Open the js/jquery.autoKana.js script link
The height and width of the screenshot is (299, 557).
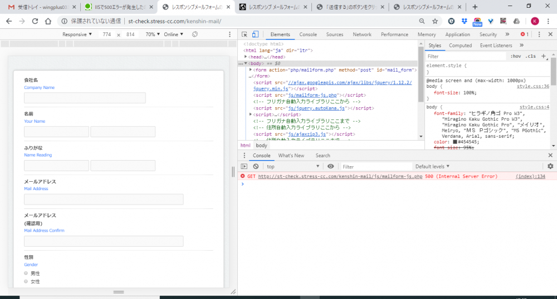click(x=316, y=108)
